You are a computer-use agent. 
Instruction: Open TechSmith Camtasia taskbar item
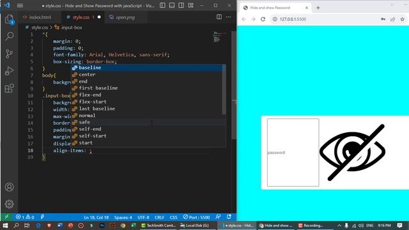click(x=158, y=226)
